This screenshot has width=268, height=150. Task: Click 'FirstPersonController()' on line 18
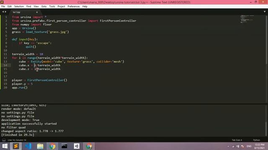[x=47, y=80]
